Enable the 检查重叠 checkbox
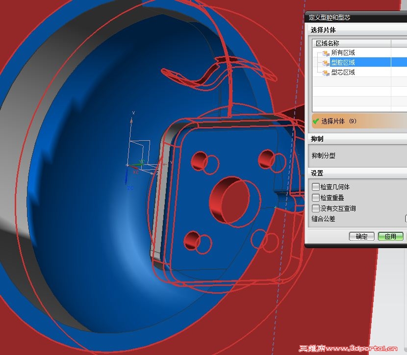 316,198
